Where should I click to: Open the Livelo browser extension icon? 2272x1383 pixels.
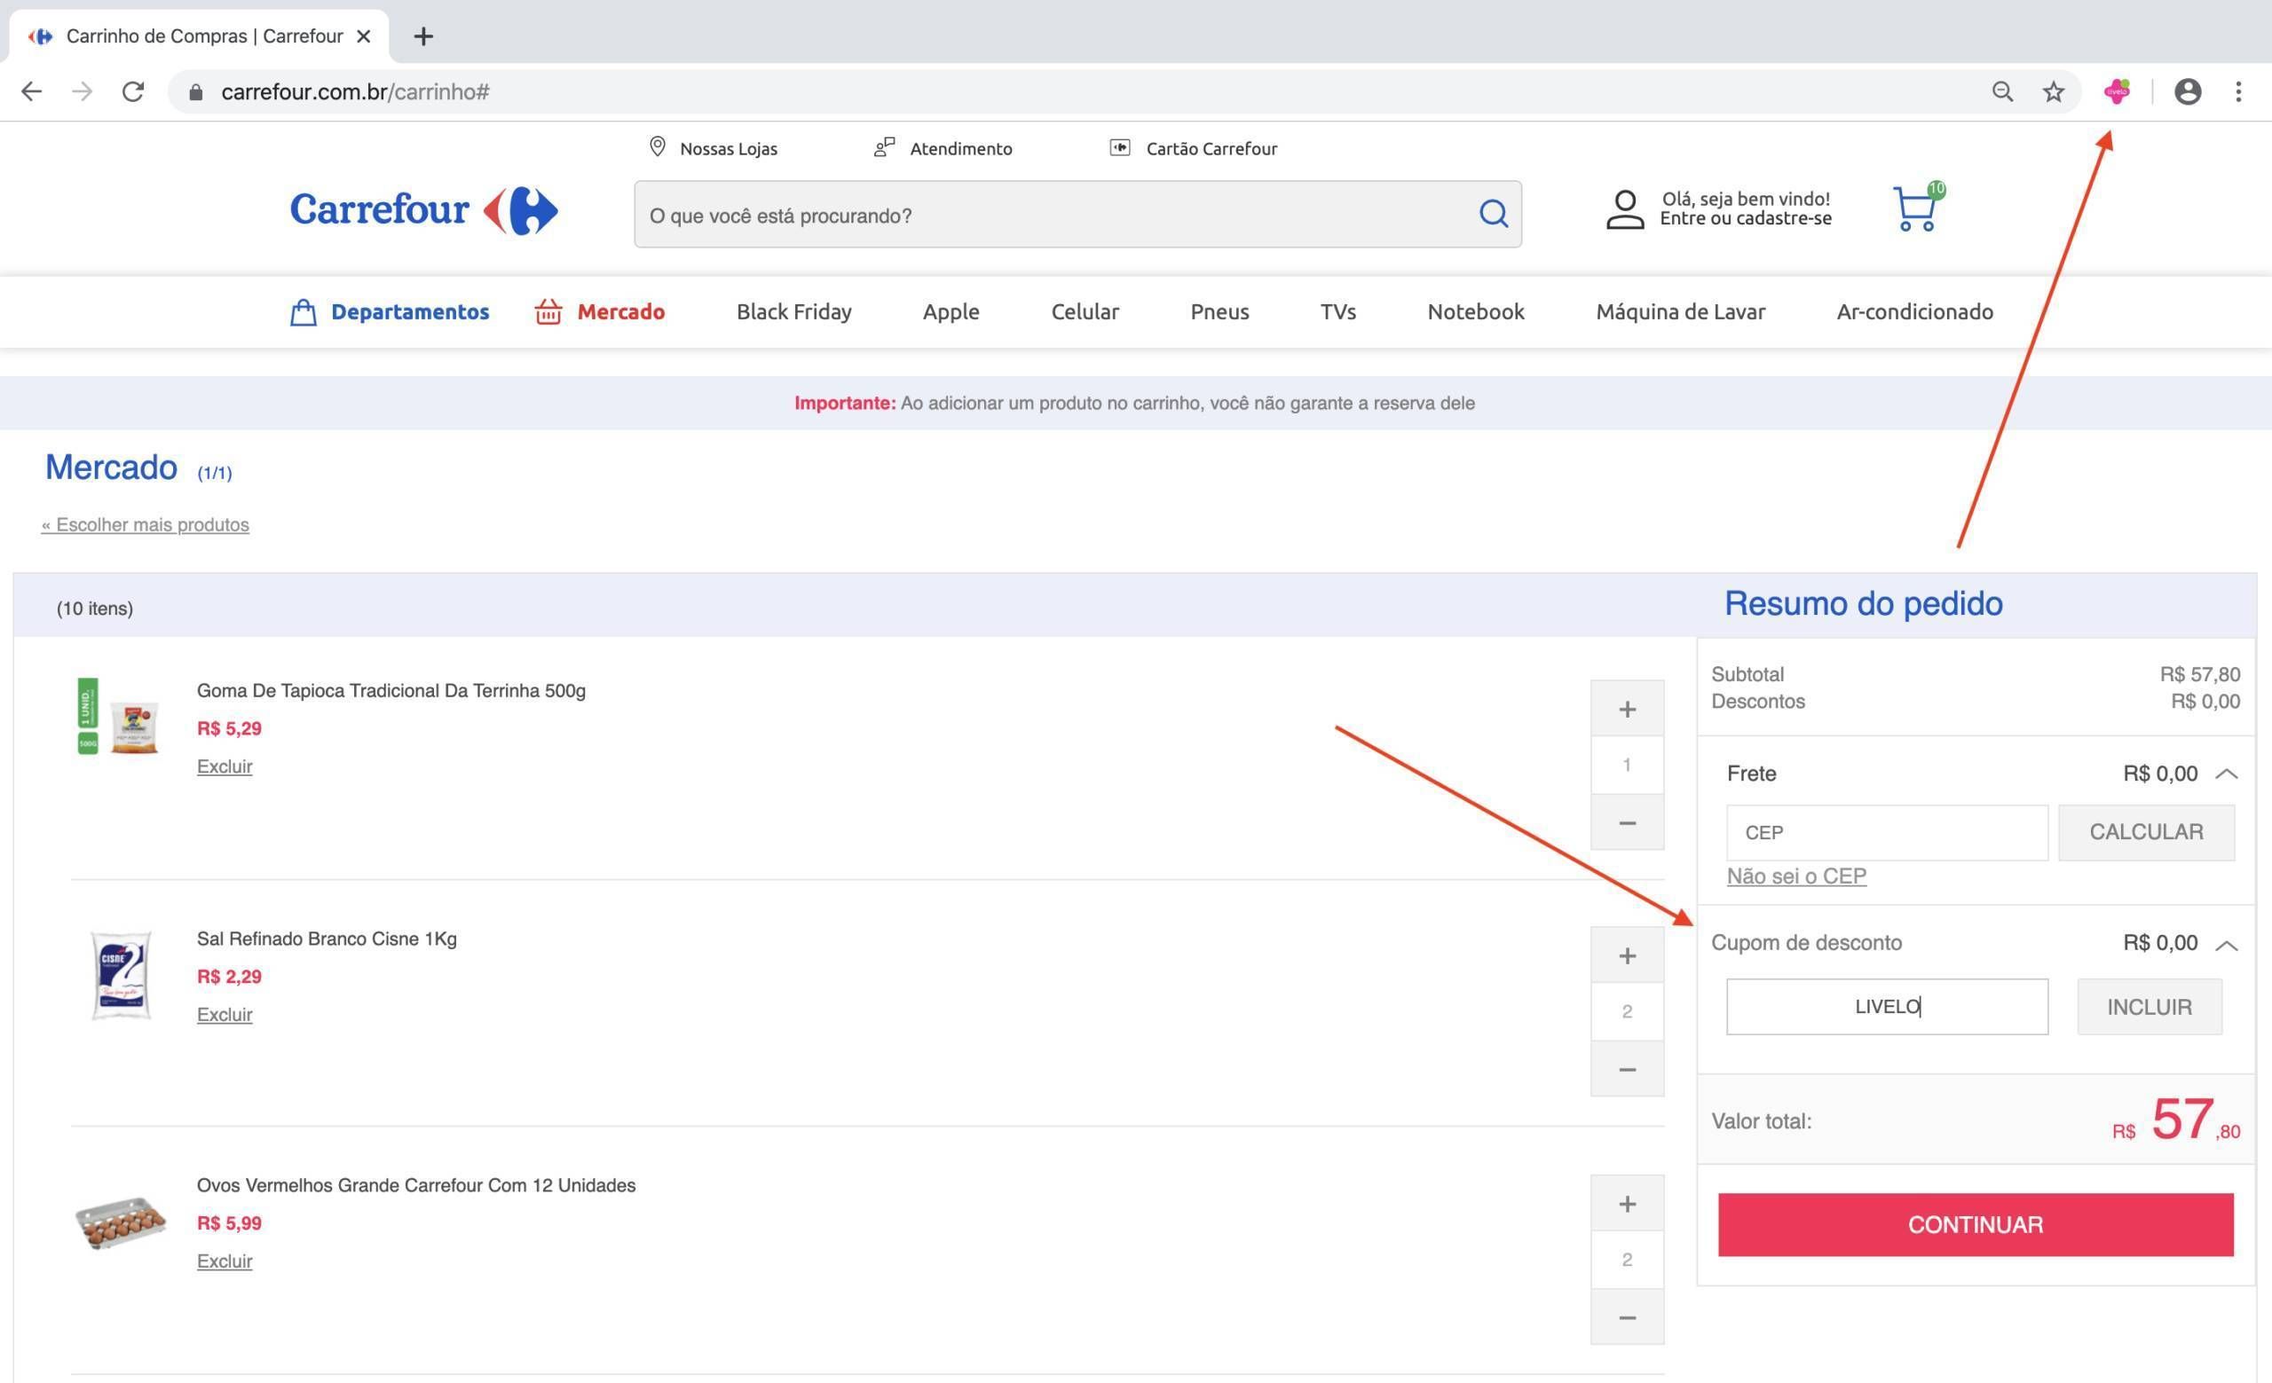click(x=2117, y=91)
